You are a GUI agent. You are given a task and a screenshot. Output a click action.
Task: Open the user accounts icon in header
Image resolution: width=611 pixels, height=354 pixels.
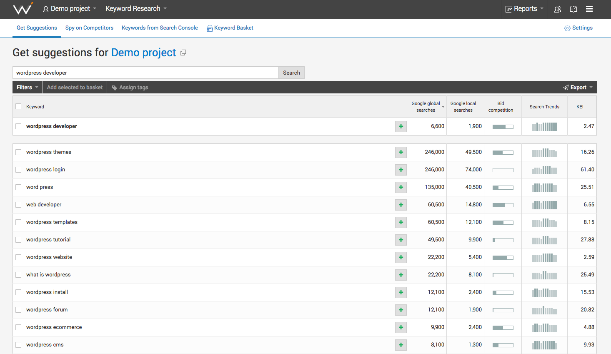coord(557,9)
